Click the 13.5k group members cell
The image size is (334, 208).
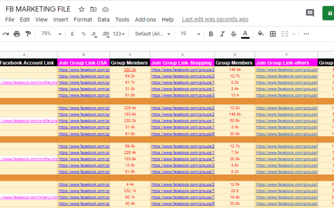[130, 165]
